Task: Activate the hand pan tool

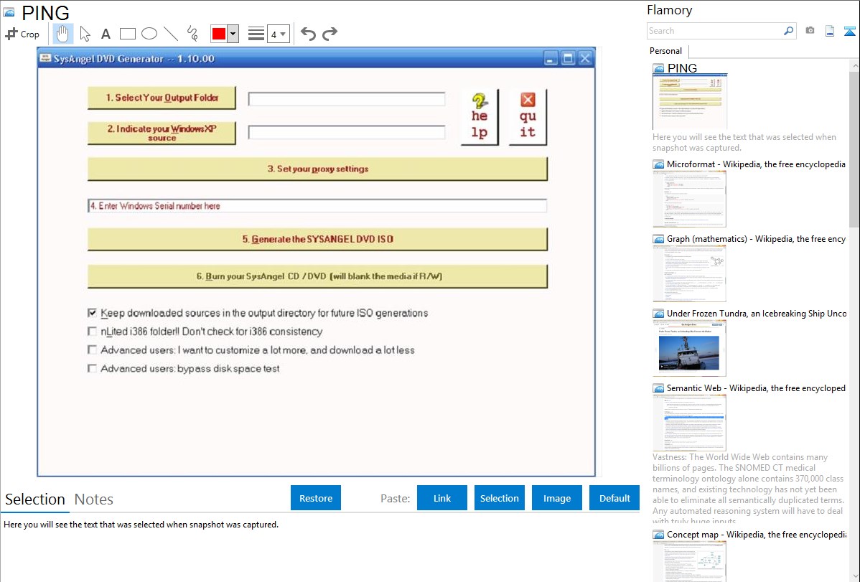Action: click(62, 34)
